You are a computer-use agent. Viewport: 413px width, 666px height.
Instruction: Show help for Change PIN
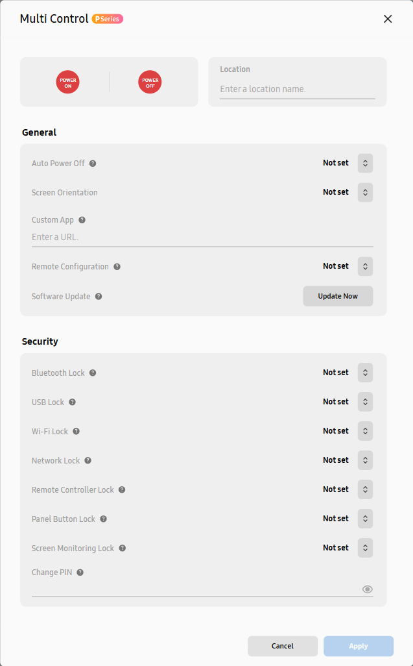80,573
